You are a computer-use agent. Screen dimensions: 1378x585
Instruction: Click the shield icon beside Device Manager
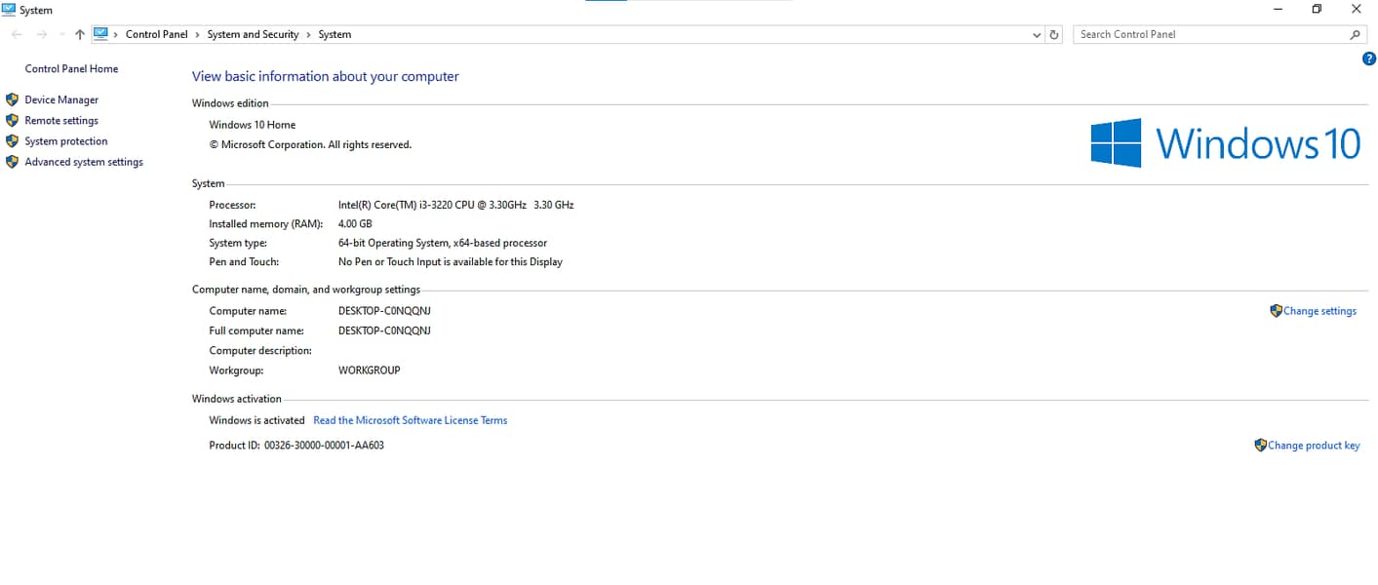pos(12,99)
